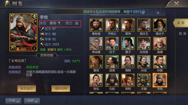The height and width of the screenshot is (105, 188).
Task: Click the 获得途径 button
Action: [x=27, y=88]
